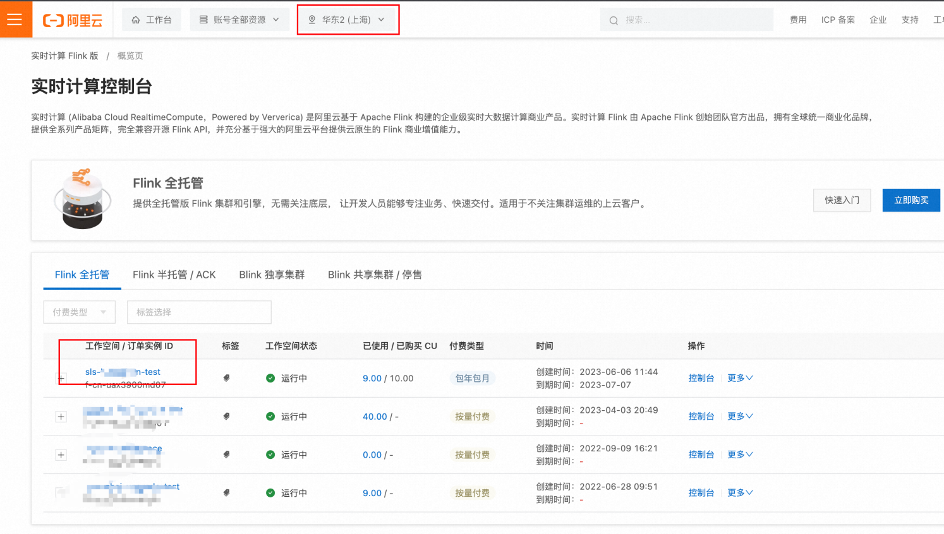This screenshot has height=534, width=944.
Task: Click the 立即购买 buy now button
Action: click(x=911, y=200)
